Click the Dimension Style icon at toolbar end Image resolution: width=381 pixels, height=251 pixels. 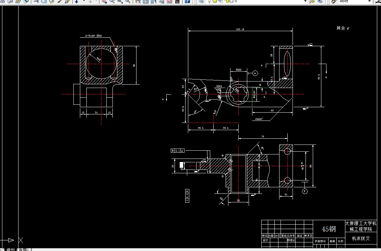point(378,1)
